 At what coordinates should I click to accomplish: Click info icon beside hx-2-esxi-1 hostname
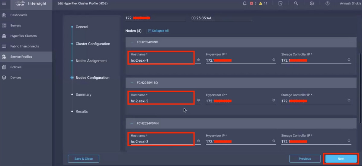(x=199, y=60)
